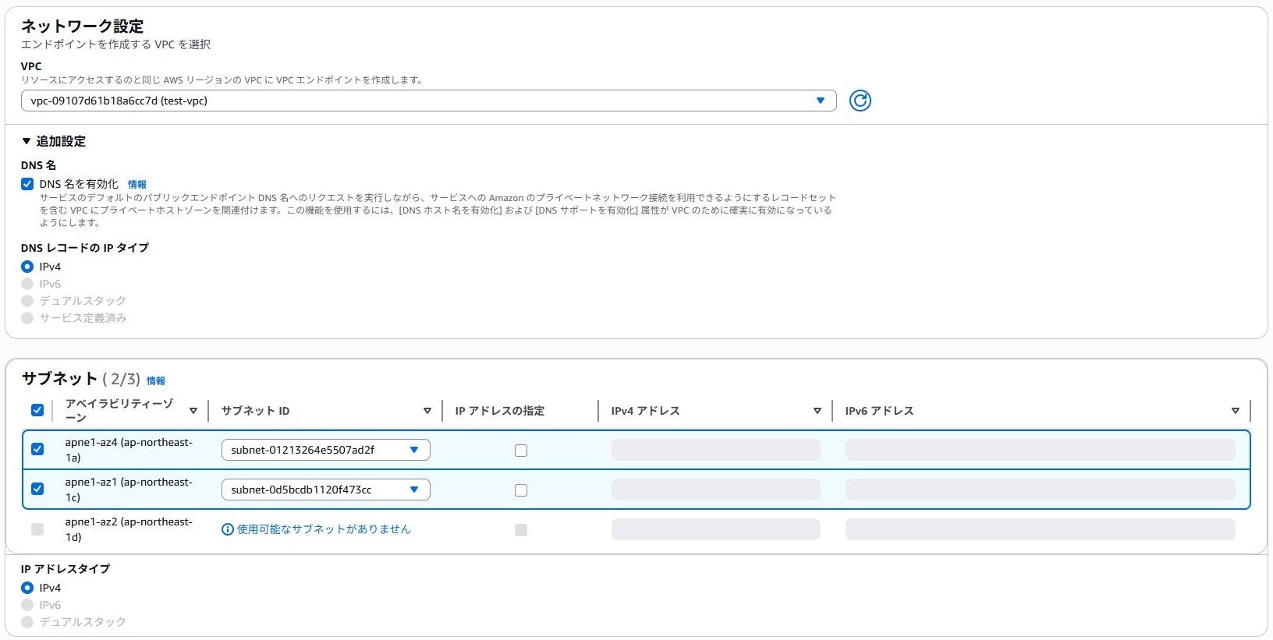Select IPv6 under IP アドレスタイプ
Screen dimensions: 1273x640
(x=27, y=605)
